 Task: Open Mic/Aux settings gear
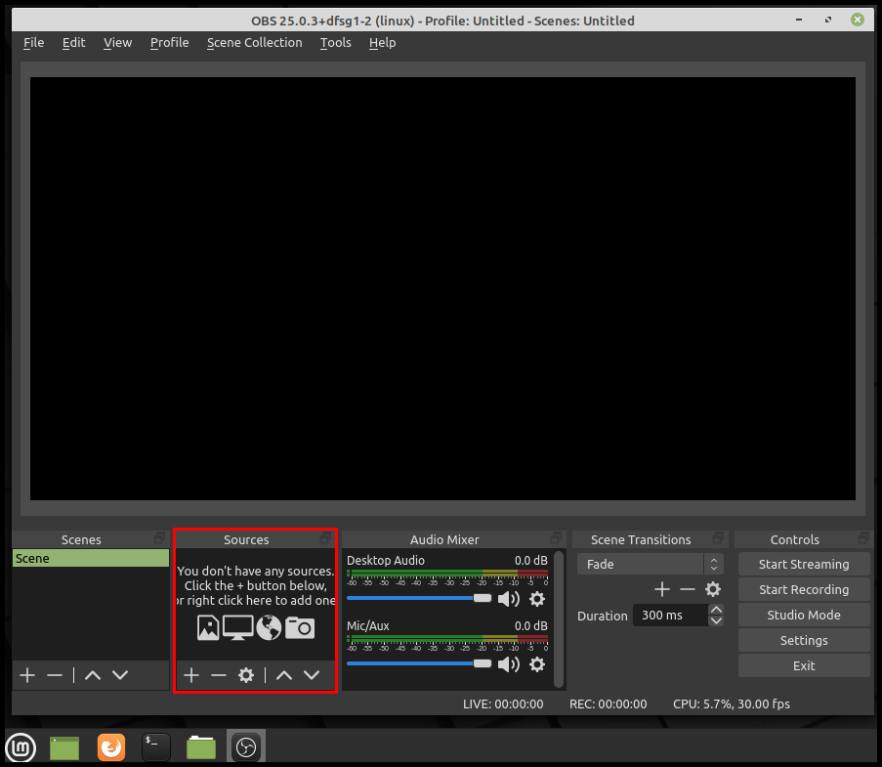pyautogui.click(x=537, y=664)
